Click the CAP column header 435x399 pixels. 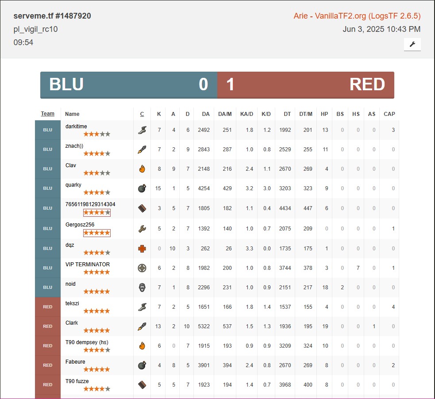tap(389, 114)
